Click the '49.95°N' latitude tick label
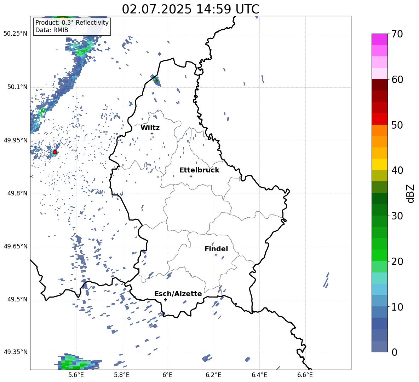The image size is (419, 382). (x=16, y=140)
